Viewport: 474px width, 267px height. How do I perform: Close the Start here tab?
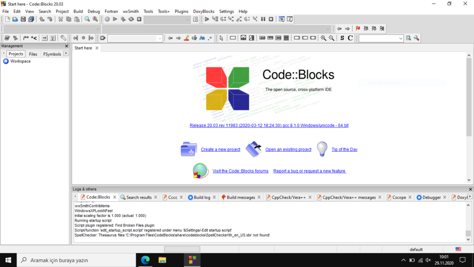(97, 48)
